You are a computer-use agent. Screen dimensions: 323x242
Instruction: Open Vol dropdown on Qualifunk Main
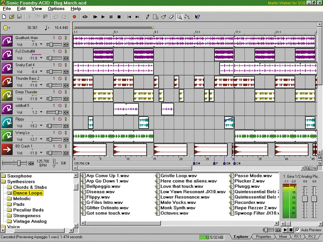tap(41, 45)
